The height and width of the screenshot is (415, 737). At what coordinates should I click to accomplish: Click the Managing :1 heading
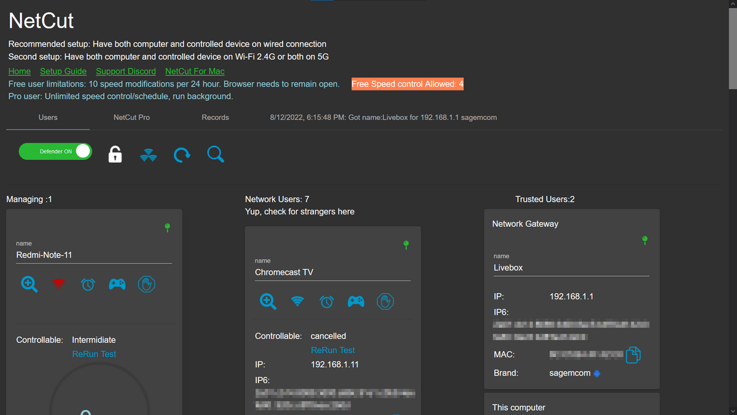pos(29,199)
